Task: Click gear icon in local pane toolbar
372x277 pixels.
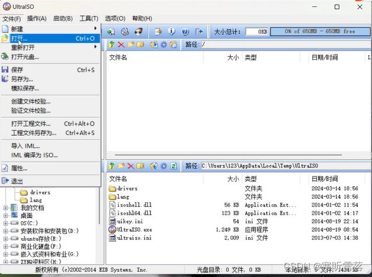Action: pyautogui.click(x=164, y=166)
